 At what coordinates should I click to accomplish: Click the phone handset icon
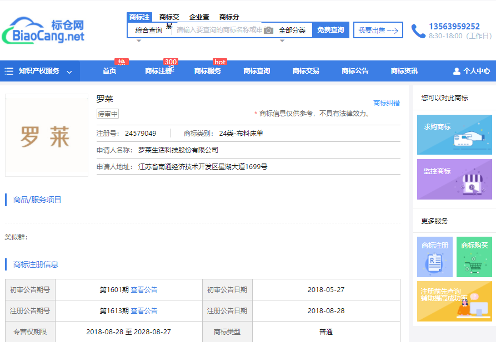[418, 31]
